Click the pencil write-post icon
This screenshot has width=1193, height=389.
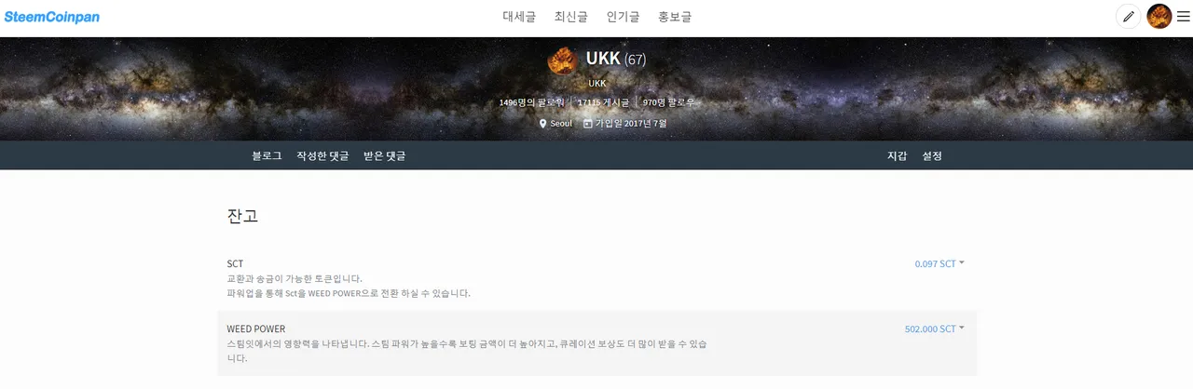click(x=1129, y=16)
